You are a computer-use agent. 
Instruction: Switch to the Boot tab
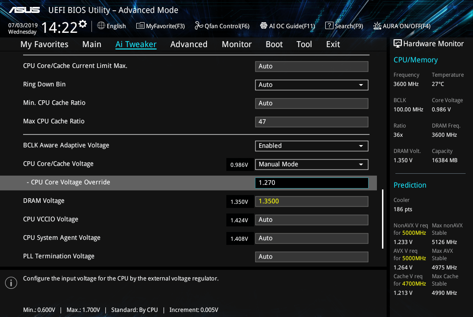point(274,44)
